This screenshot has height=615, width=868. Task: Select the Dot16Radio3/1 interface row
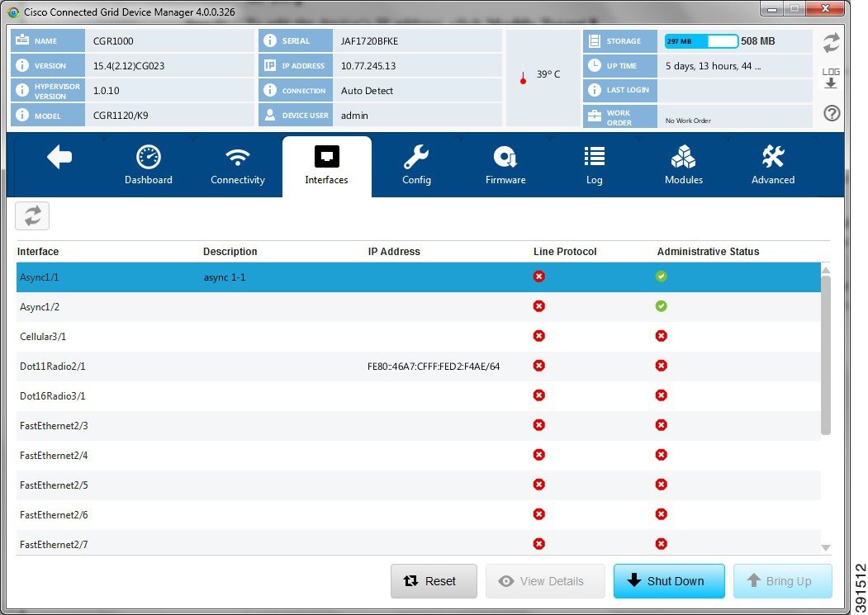[x=419, y=396]
